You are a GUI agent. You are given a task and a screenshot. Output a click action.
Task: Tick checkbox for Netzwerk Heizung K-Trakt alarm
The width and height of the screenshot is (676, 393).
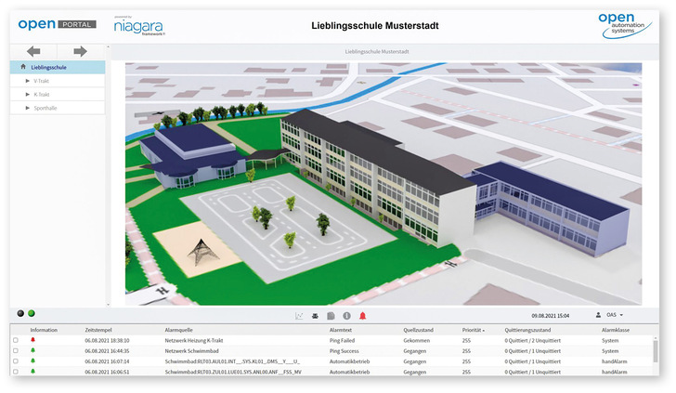pyautogui.click(x=15, y=341)
